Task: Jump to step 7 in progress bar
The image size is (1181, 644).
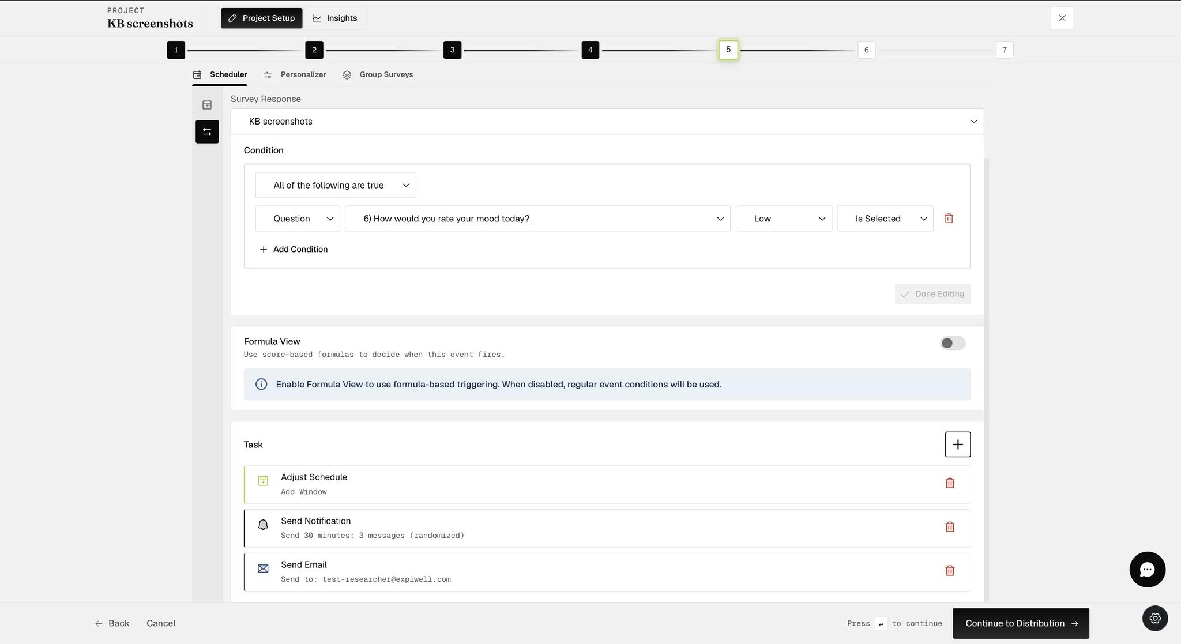Action: click(1005, 50)
